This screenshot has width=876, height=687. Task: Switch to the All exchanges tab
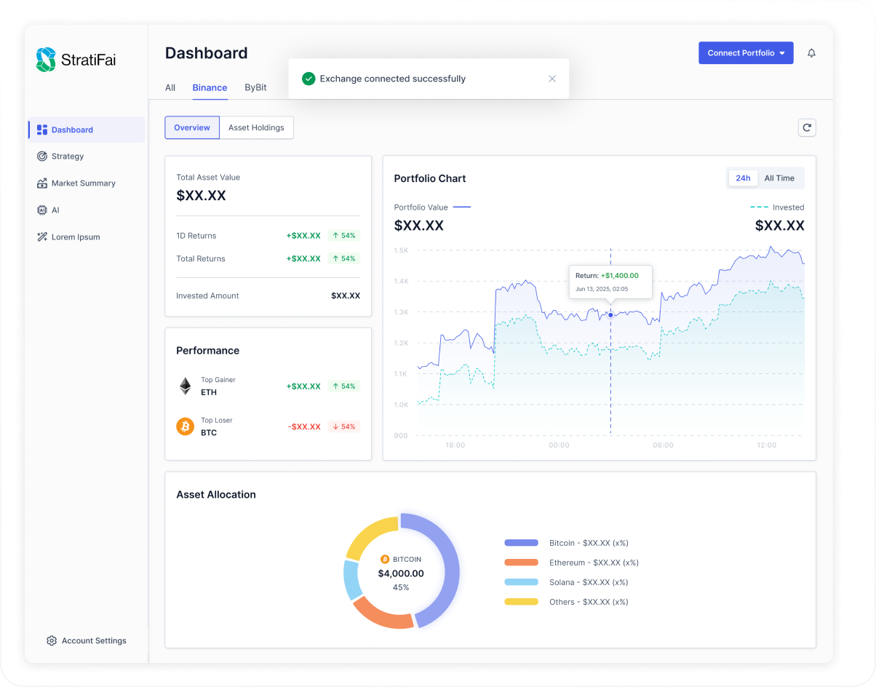(170, 87)
